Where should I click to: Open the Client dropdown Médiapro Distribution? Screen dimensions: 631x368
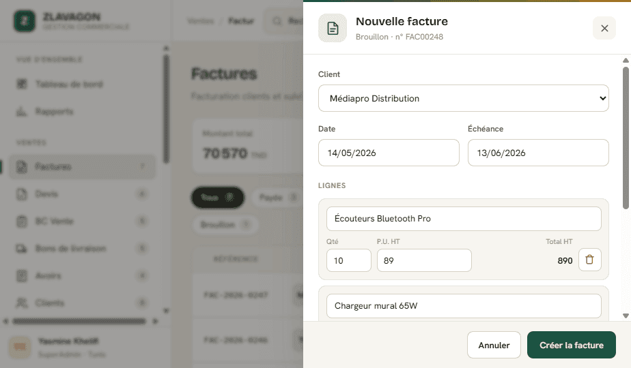(463, 98)
